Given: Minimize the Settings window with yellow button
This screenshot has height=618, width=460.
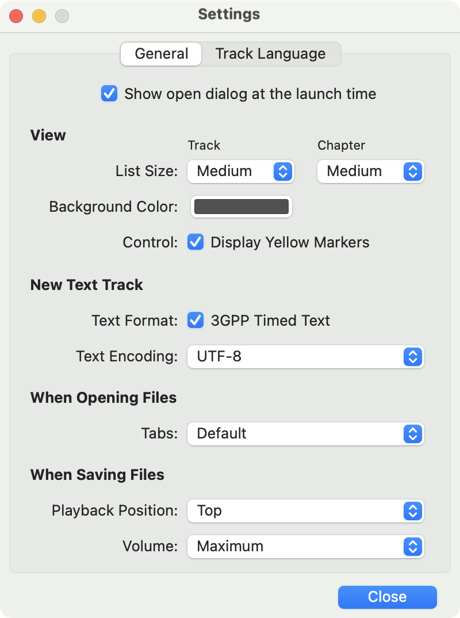Looking at the screenshot, I should (x=39, y=16).
